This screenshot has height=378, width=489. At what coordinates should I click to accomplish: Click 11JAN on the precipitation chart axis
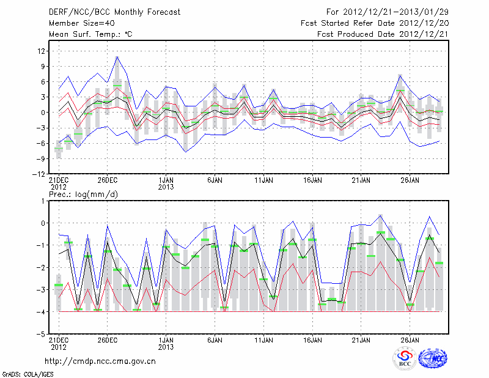point(263,339)
